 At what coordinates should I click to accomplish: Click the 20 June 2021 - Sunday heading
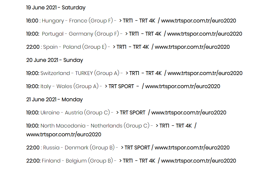[55, 60]
